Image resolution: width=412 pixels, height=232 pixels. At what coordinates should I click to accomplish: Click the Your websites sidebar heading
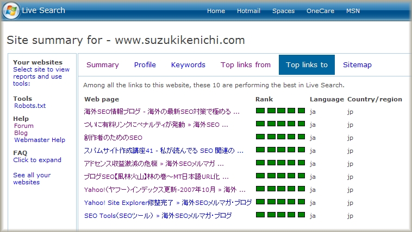tap(38, 62)
